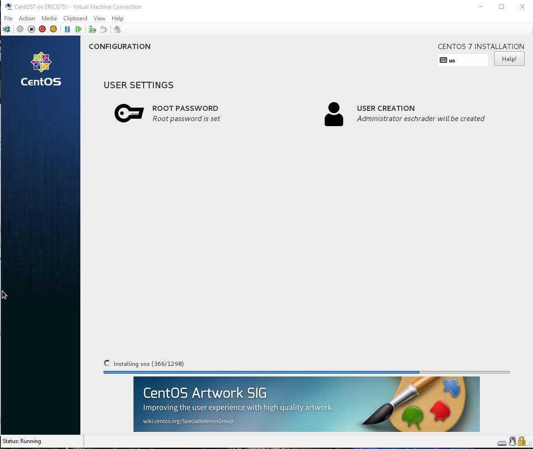
Task: Click the CentOS logo in sidebar
Action: [41, 69]
